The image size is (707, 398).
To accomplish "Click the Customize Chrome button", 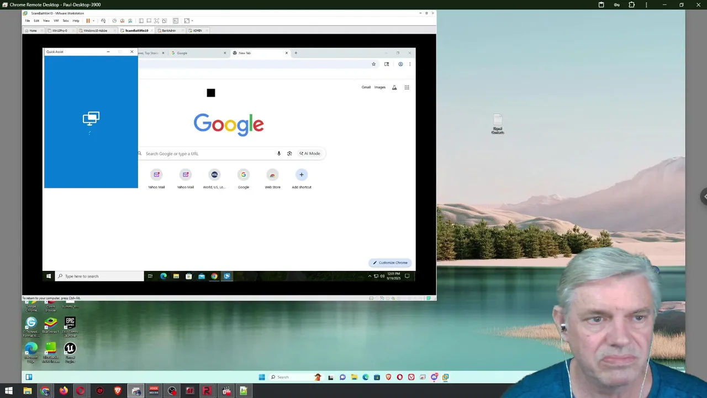I will pos(390,263).
